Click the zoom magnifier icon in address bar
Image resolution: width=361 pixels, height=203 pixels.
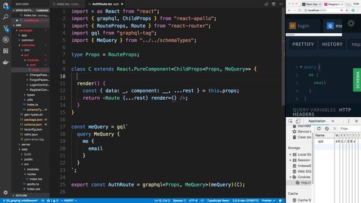click(x=342, y=10)
